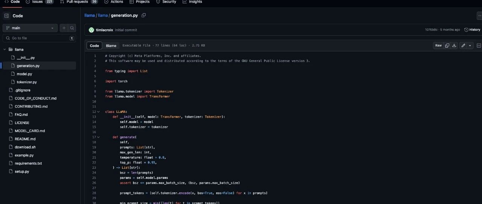The height and width of the screenshot is (204, 482).
Task: Go to root llama repo breadcrumb
Action: pyautogui.click(x=90, y=15)
